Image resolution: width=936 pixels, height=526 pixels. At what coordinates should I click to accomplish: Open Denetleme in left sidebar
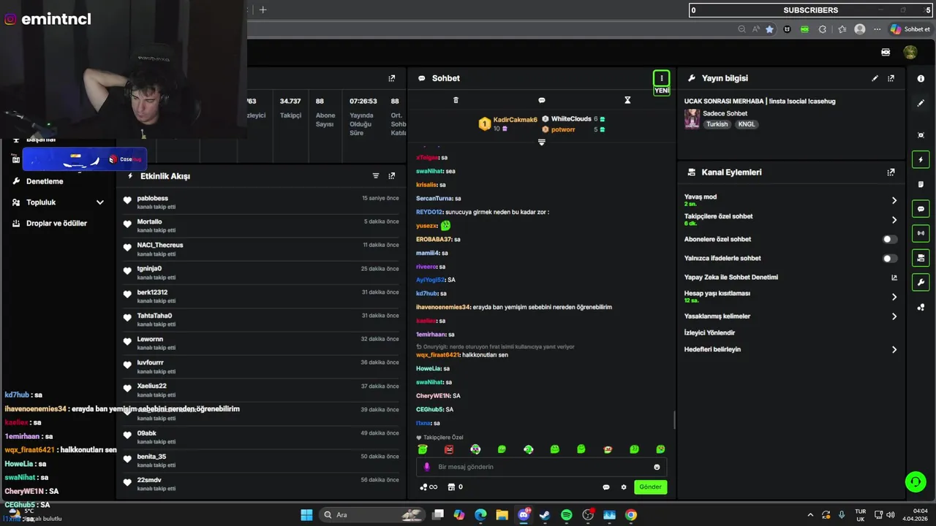(x=45, y=181)
